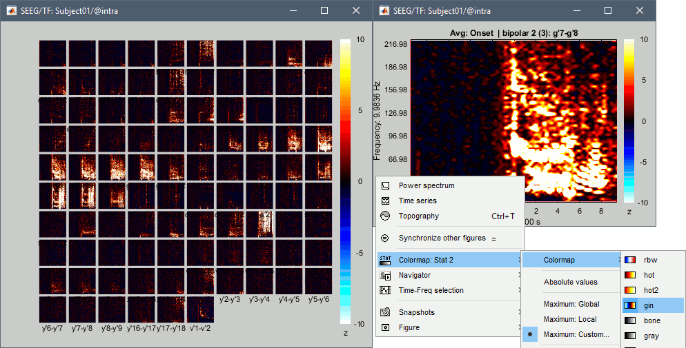
Task: Open the Topography view entry
Action: click(418, 216)
